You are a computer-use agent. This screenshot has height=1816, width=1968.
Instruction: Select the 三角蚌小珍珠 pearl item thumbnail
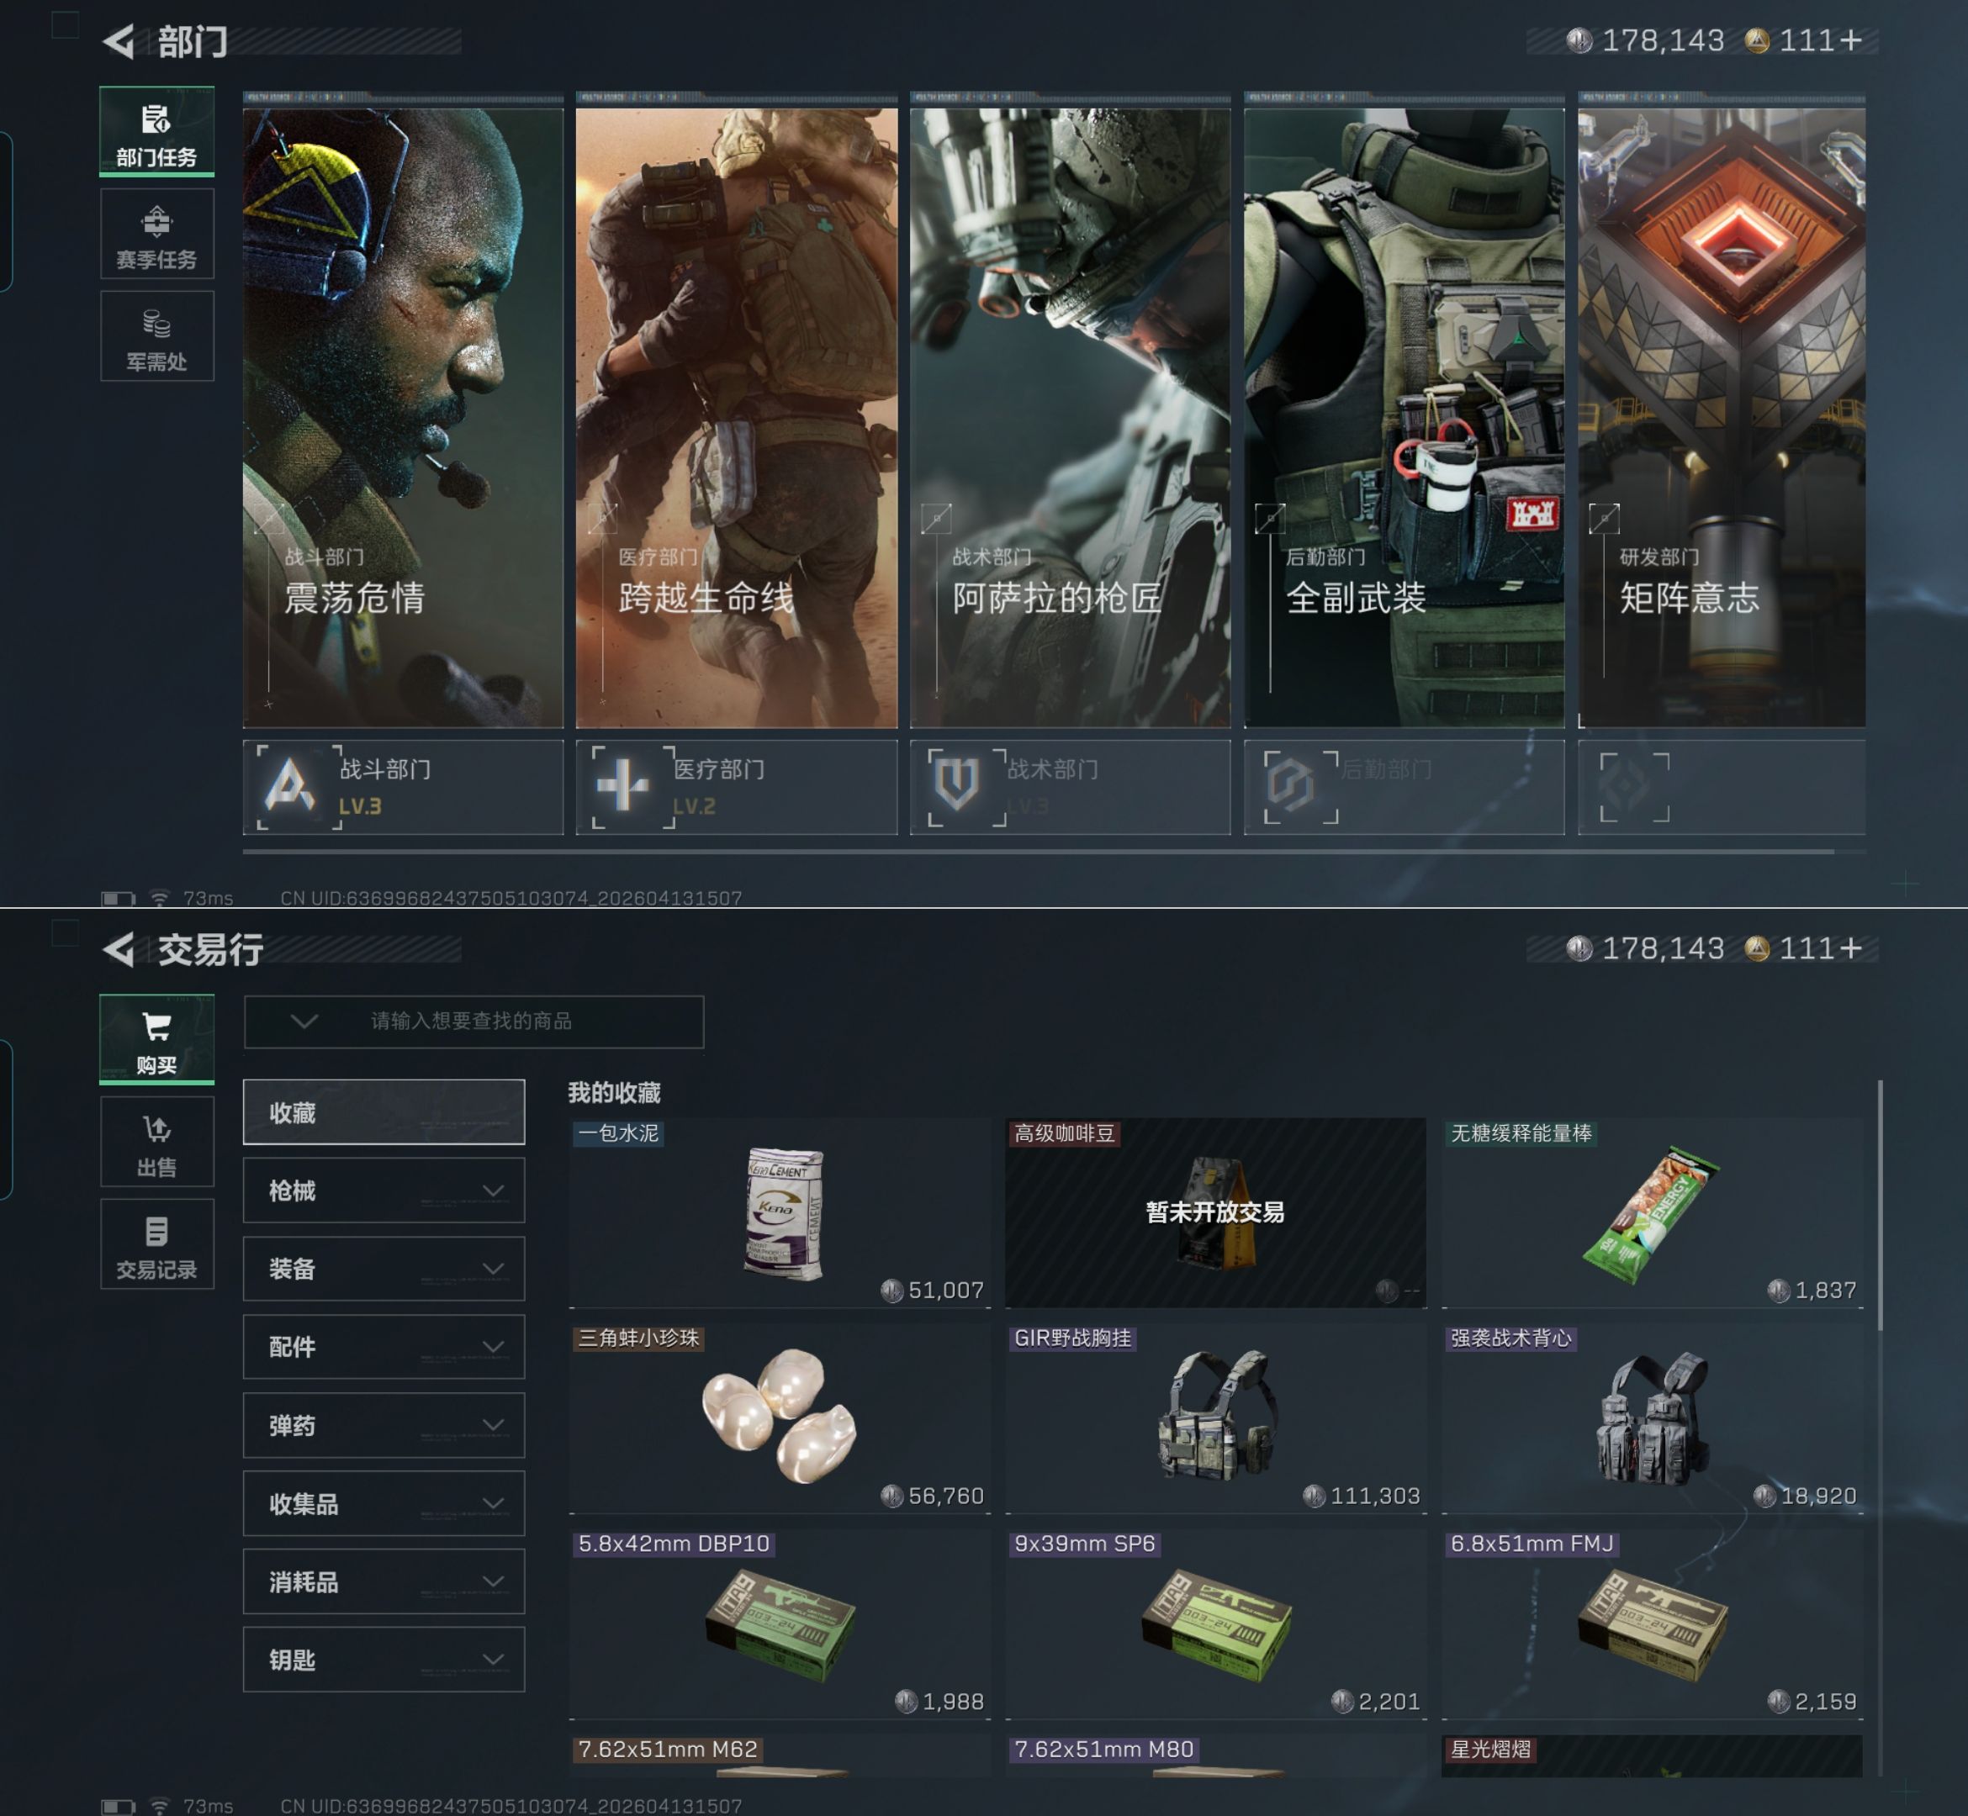pos(779,1415)
